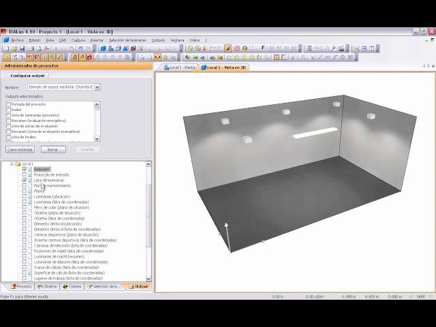Click the document icon next to Resumen
436x327 pixels.
click(30, 169)
